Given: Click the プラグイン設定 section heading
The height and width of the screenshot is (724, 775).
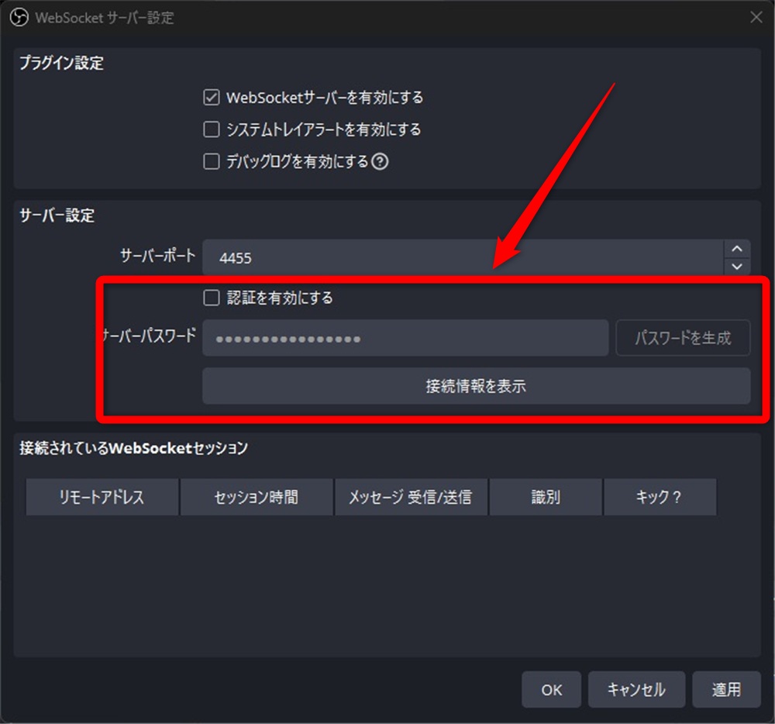Looking at the screenshot, I should click(x=61, y=63).
